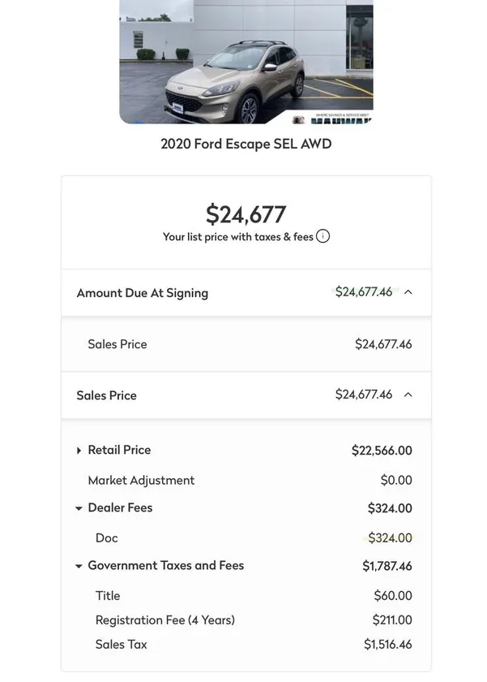Click the Retail Price label
The width and height of the screenshot is (487, 682).
(119, 450)
